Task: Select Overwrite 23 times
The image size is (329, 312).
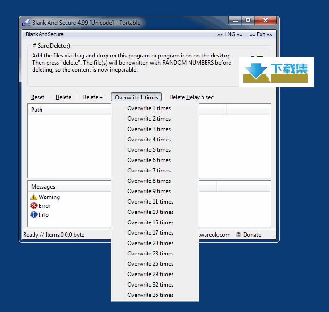Action: (155, 254)
